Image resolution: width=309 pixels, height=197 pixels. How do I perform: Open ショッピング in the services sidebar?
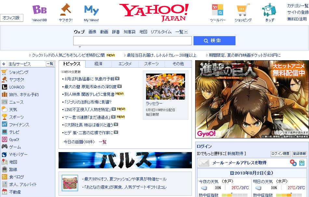[19, 72]
